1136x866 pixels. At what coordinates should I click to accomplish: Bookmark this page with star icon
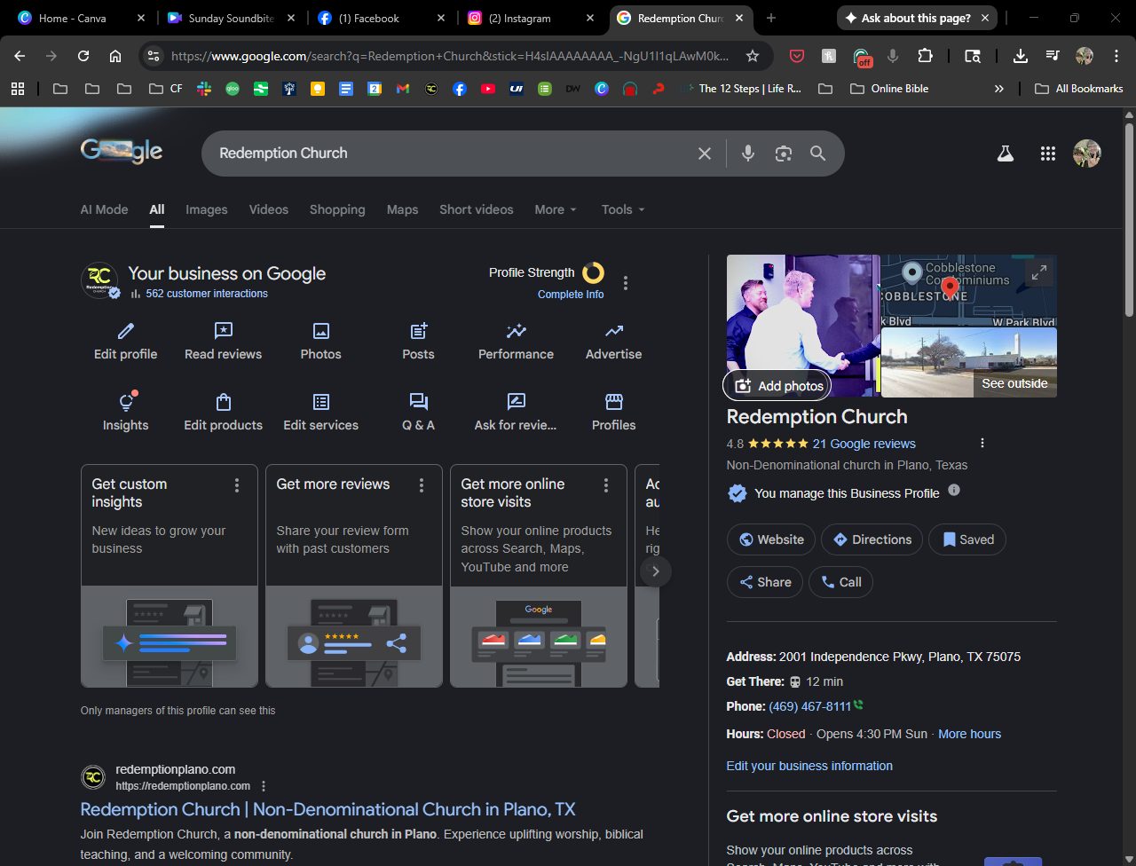click(753, 56)
